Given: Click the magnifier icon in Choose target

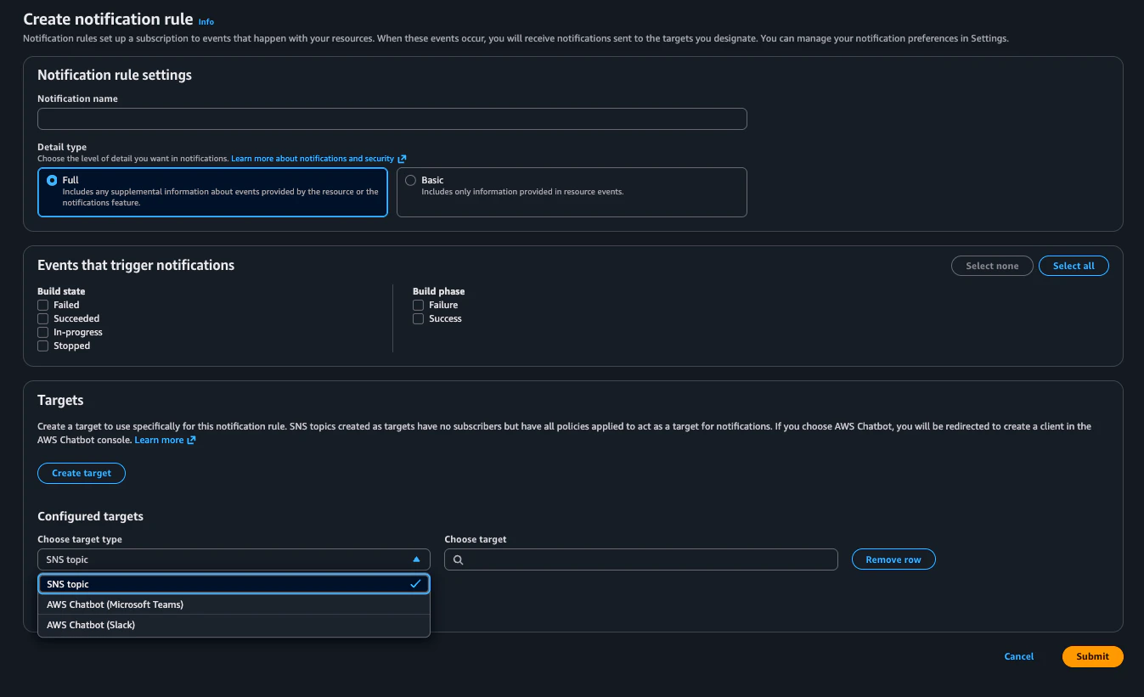Looking at the screenshot, I should coord(458,559).
